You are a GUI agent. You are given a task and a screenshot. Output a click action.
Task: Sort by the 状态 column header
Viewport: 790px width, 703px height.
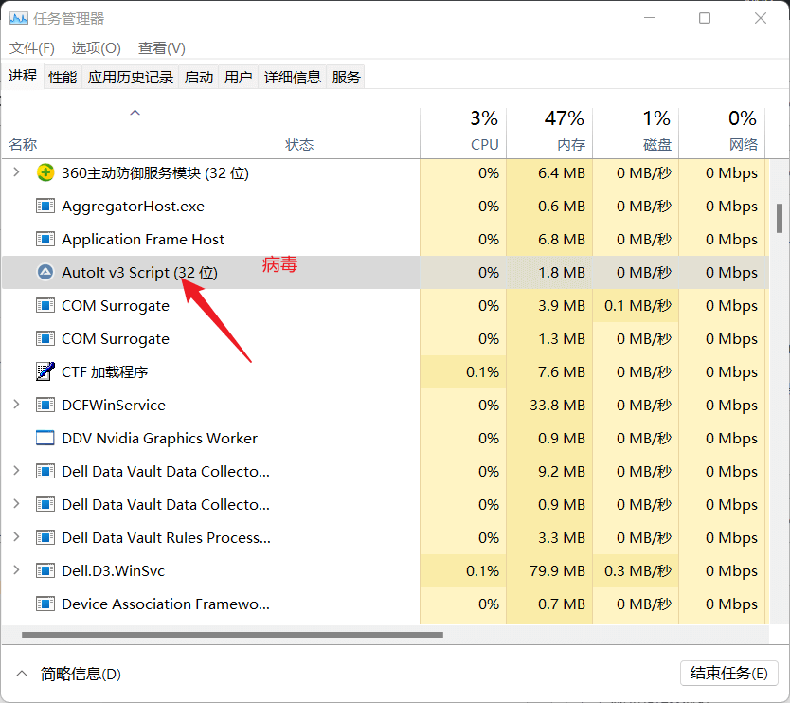(x=349, y=133)
